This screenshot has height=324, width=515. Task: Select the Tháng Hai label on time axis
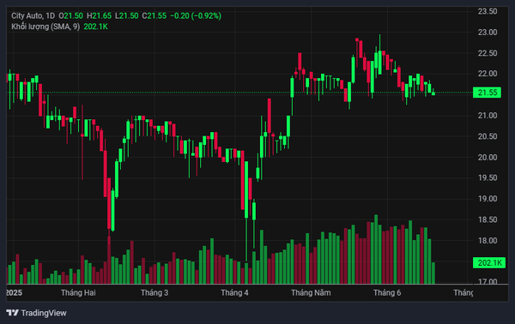[x=78, y=292]
